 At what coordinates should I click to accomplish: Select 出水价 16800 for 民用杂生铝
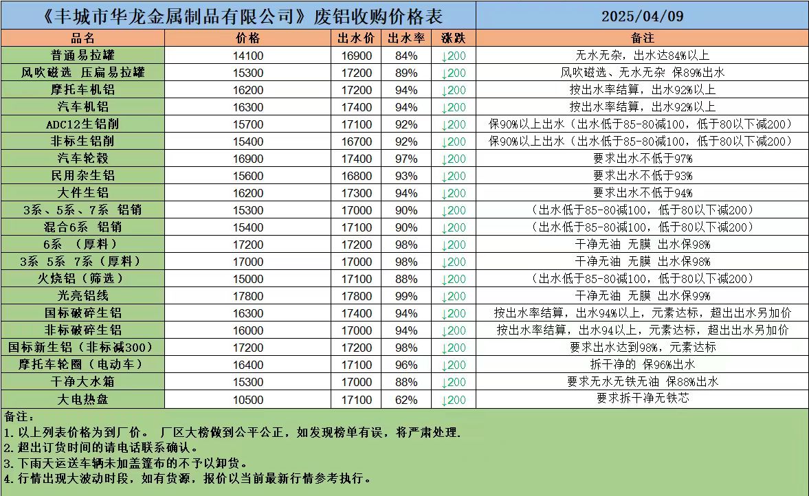356,176
